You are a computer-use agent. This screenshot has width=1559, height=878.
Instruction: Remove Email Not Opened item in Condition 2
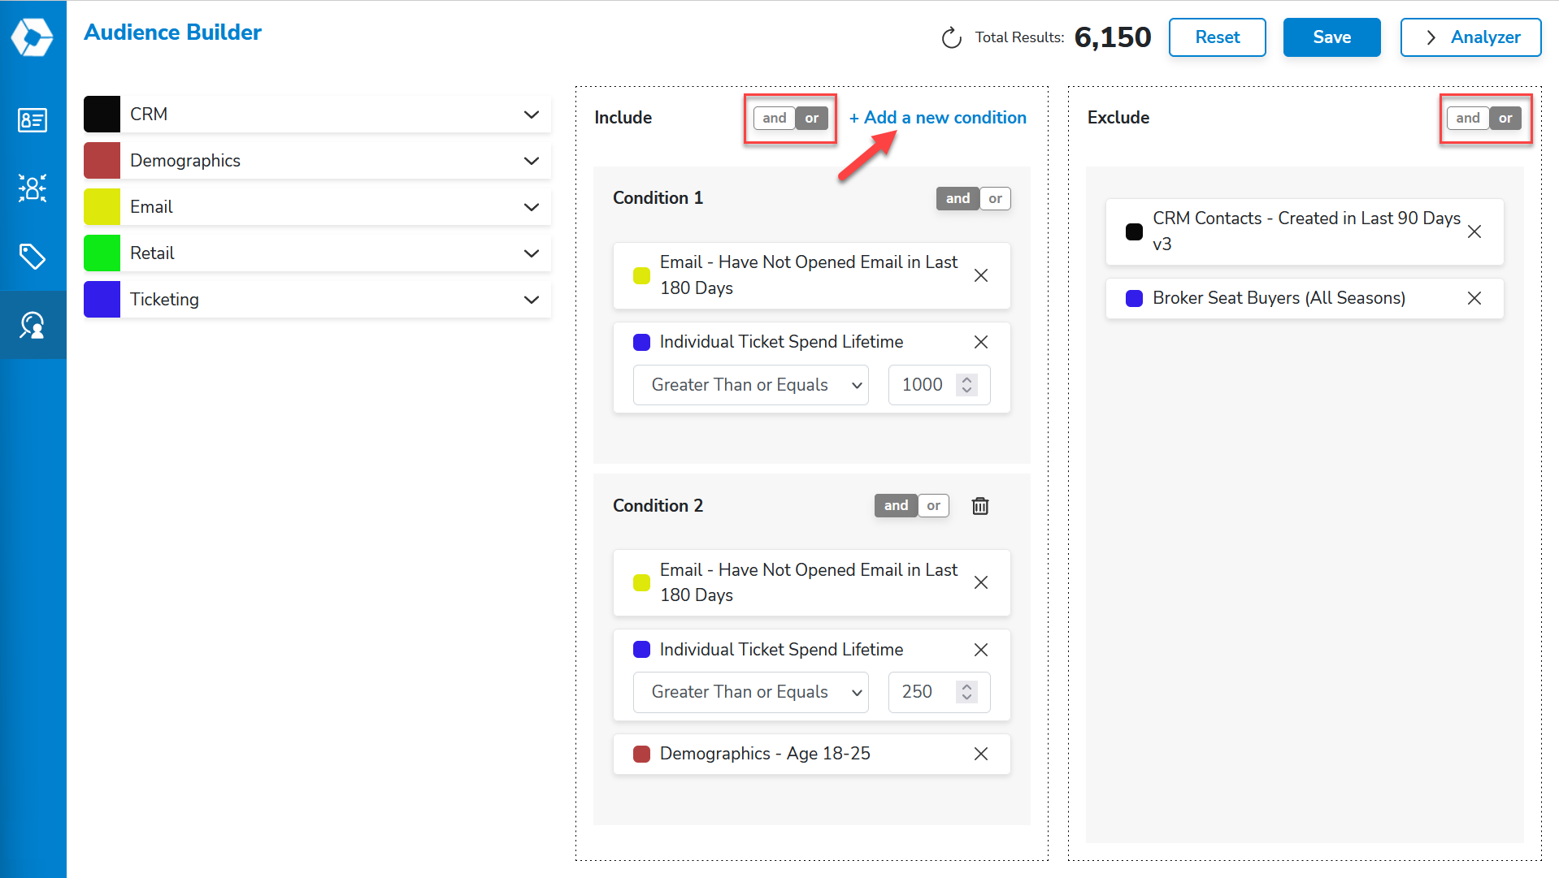(x=981, y=582)
